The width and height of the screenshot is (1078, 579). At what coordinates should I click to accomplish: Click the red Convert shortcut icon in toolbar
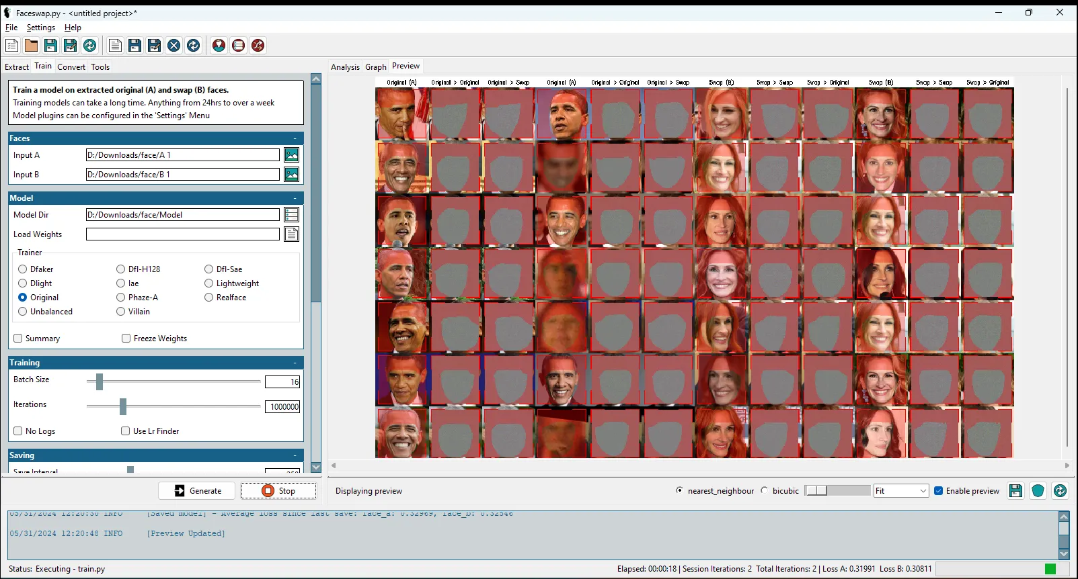click(258, 45)
